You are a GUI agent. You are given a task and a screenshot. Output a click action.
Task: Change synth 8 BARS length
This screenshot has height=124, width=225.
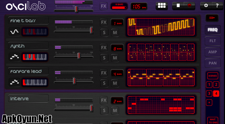click(117, 48)
